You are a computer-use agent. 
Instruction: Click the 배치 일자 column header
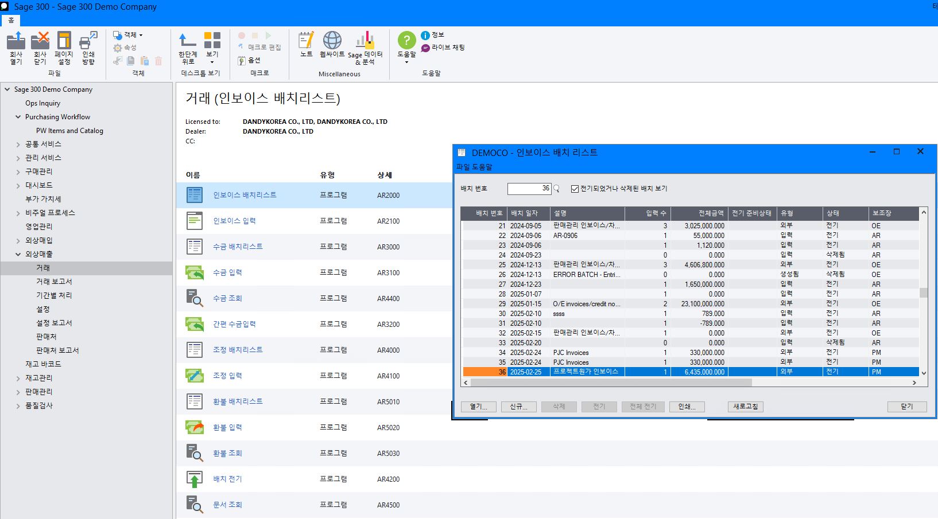pyautogui.click(x=528, y=213)
